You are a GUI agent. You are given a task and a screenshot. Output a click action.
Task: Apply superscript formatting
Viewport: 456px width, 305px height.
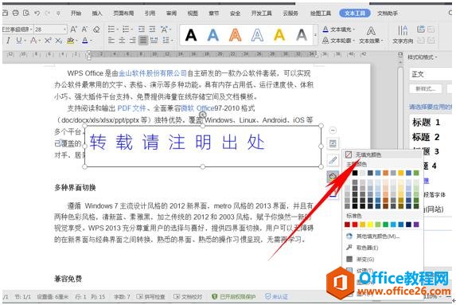[x=48, y=41]
